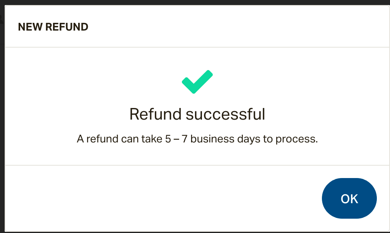This screenshot has height=233, width=390.
Task: Click the dialog footer area beside OK
Action: [x=162, y=199]
